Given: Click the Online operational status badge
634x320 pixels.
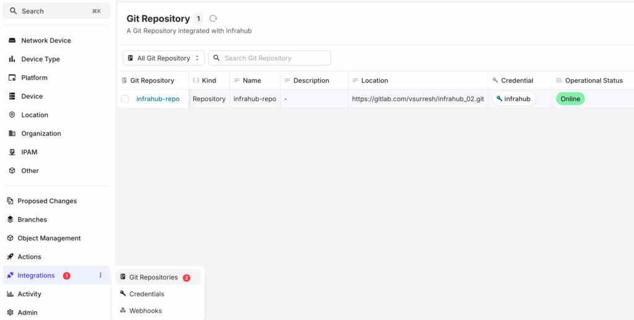Looking at the screenshot, I should click(570, 98).
